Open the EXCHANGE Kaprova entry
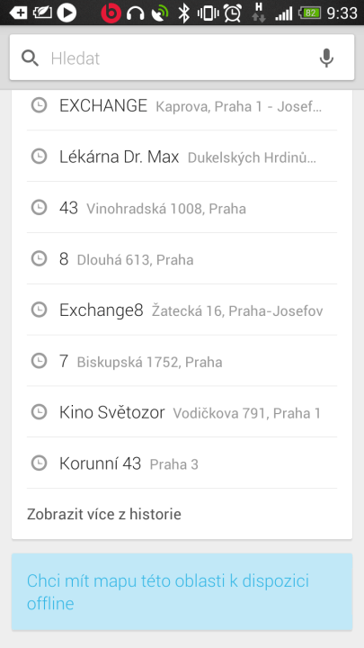 click(182, 105)
